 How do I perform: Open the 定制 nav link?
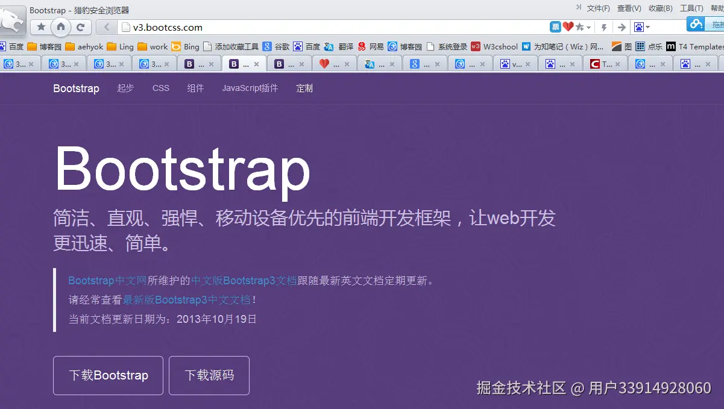[x=304, y=88]
